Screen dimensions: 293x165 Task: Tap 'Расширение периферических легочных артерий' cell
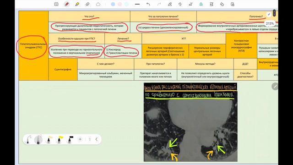click(x=165, y=51)
